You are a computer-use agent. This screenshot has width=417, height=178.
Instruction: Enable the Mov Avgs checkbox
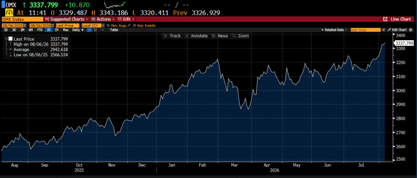coord(108,26)
